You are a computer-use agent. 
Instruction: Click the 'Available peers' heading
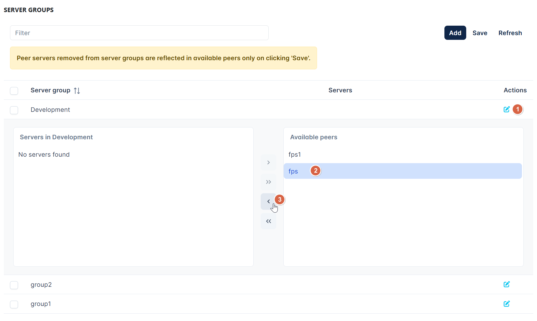click(313, 137)
